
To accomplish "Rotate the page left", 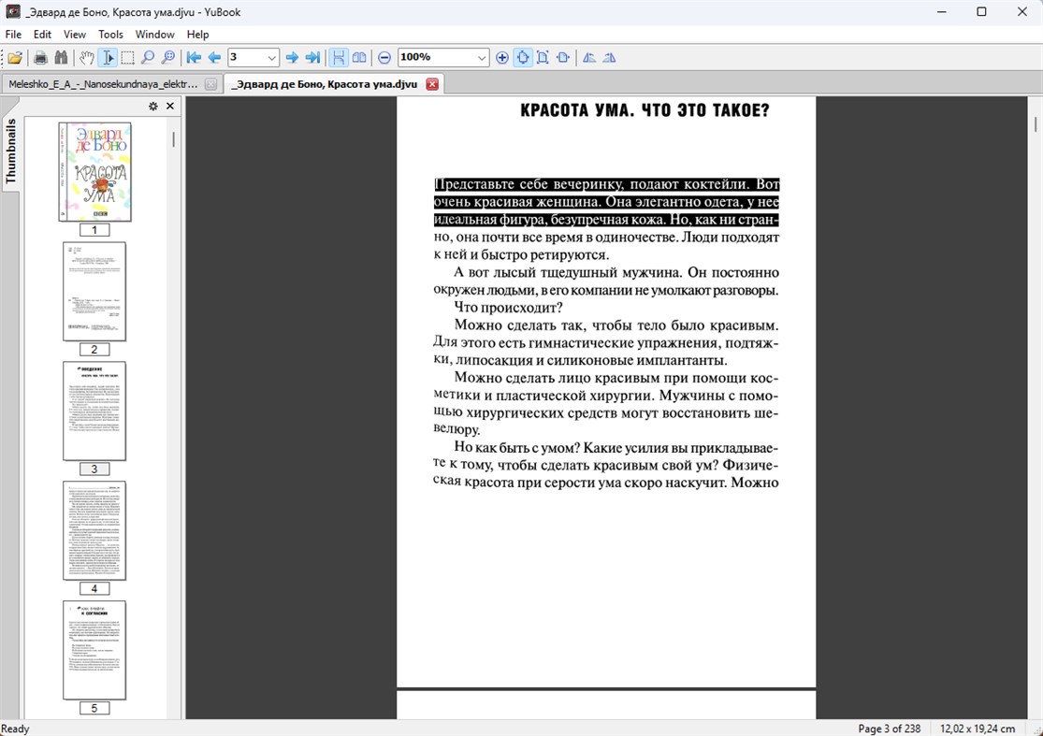I will tap(589, 58).
